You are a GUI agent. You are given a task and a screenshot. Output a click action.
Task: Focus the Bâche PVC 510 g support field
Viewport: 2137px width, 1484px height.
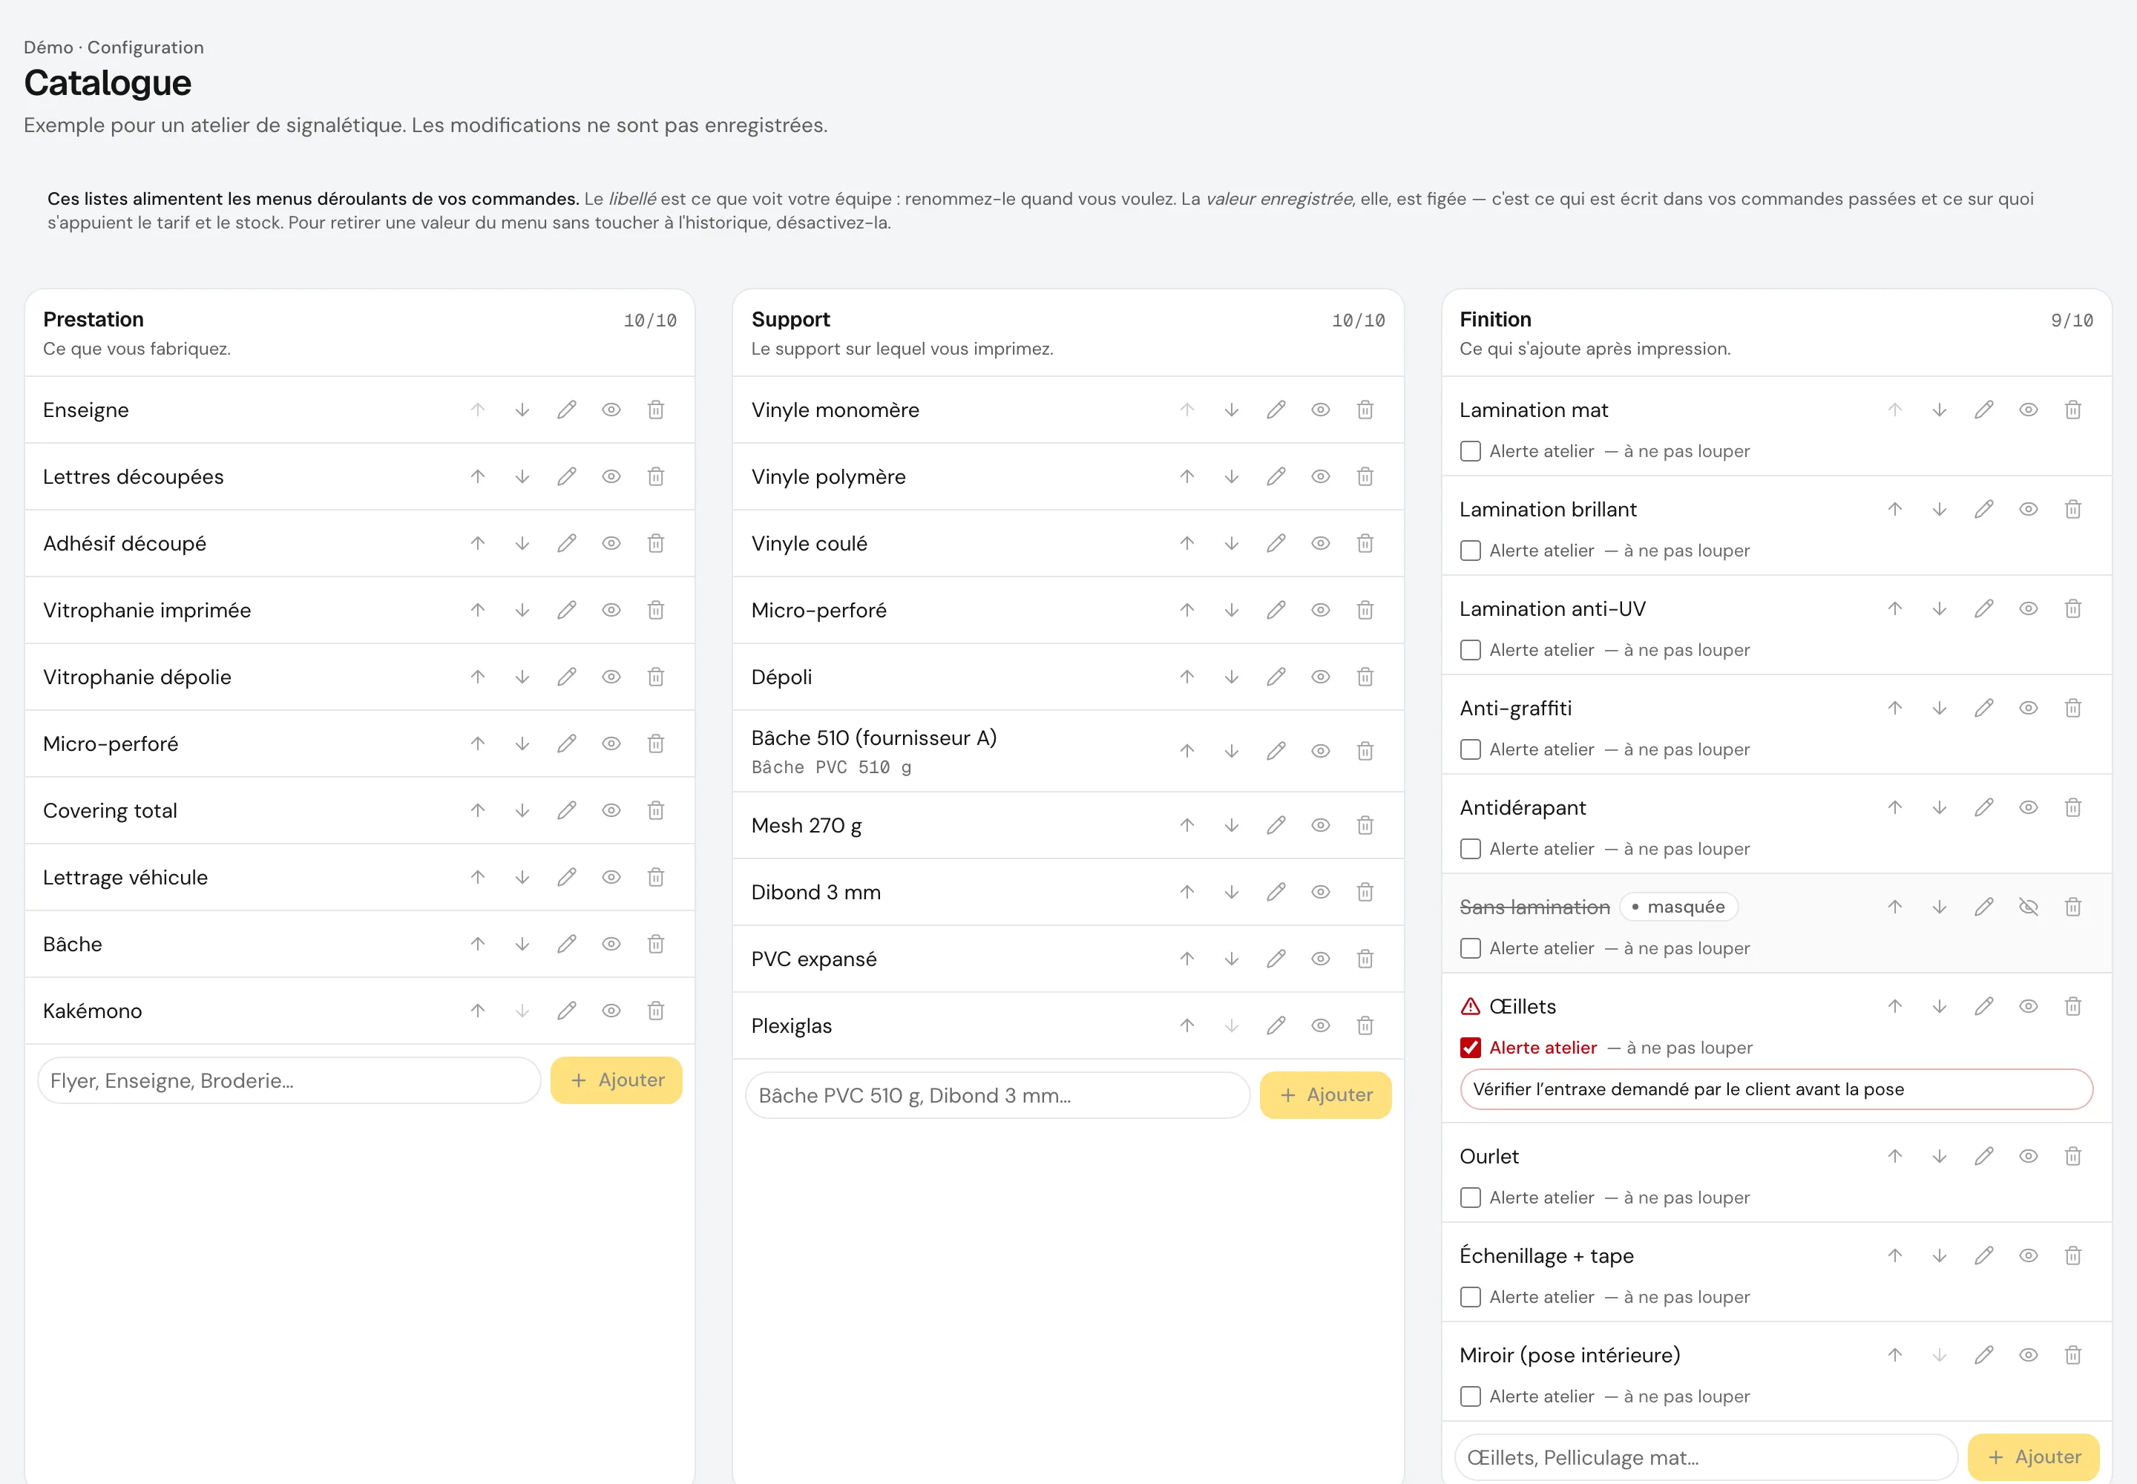(x=998, y=1096)
